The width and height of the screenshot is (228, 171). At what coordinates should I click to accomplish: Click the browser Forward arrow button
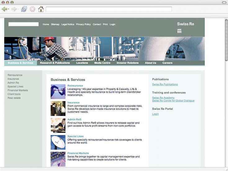[14, 9]
